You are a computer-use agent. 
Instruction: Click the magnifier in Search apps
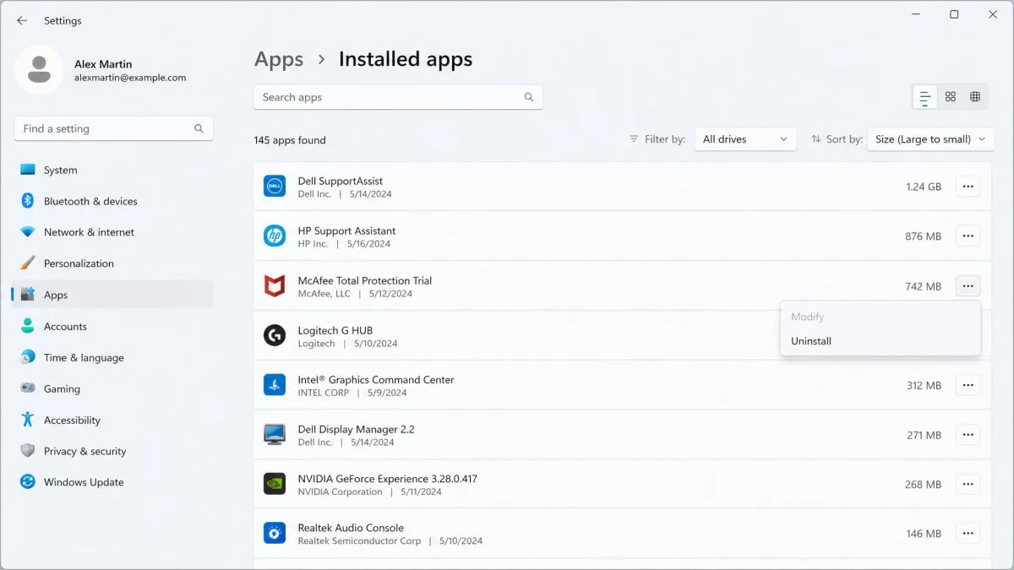[x=529, y=97]
